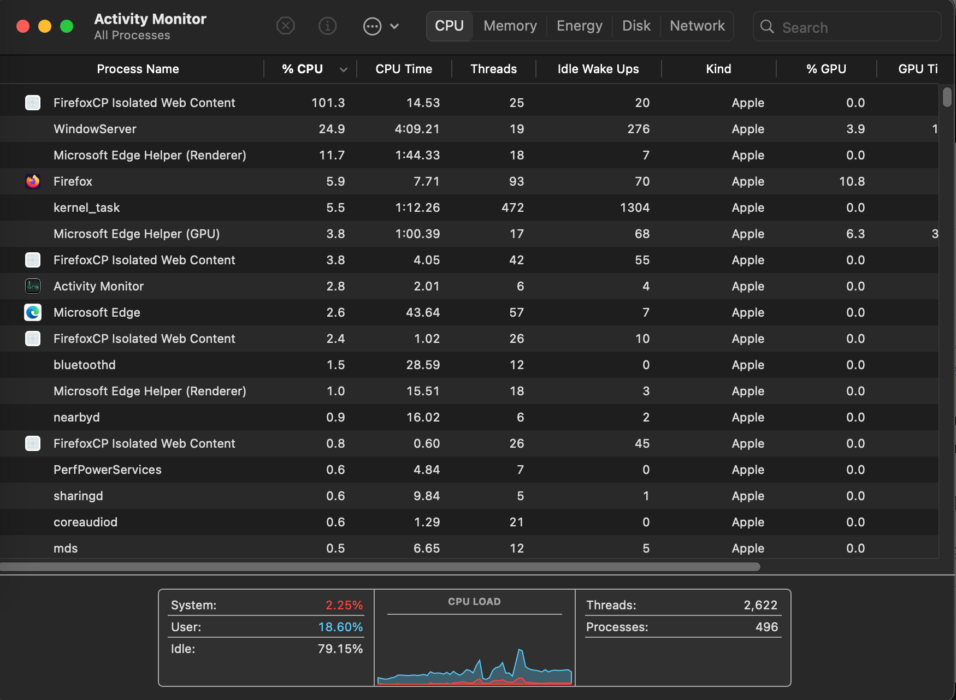
Task: Select the bluetoothd process row
Action: 469,365
